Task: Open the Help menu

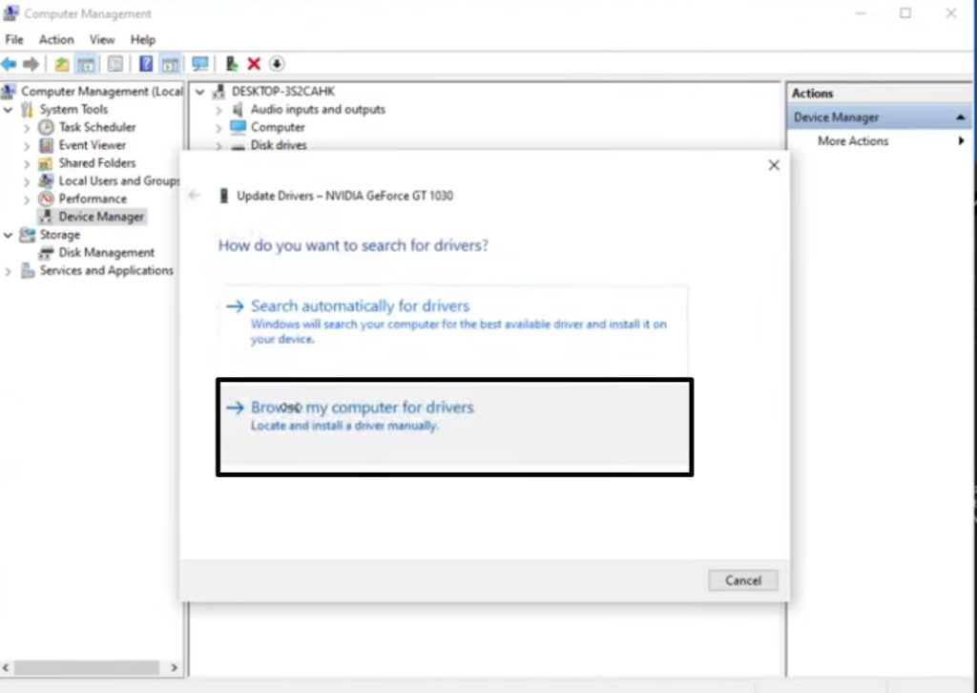Action: pyautogui.click(x=143, y=40)
